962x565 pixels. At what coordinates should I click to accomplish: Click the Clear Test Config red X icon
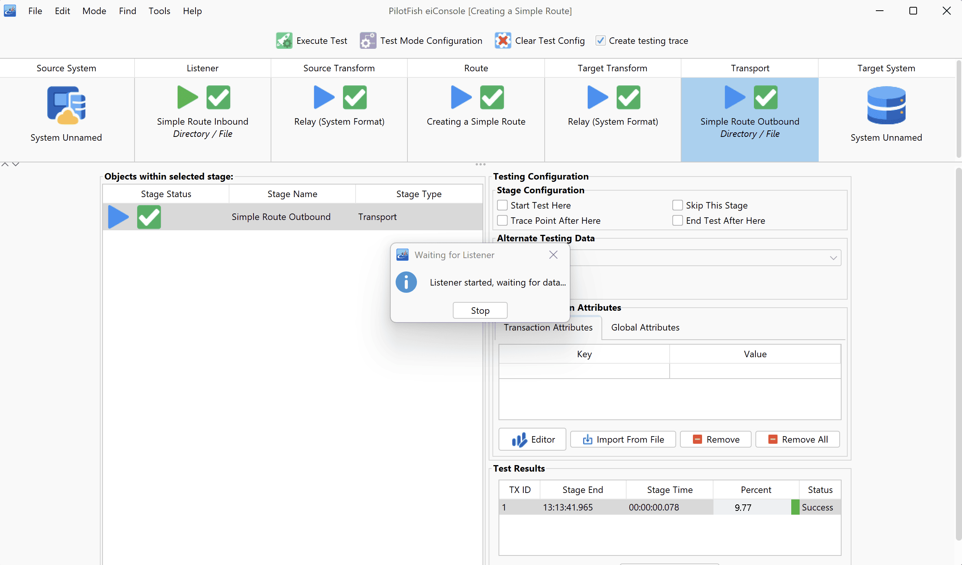point(503,40)
